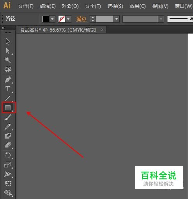Open the 效果(C) menu
This screenshot has width=193, height=199.
pyautogui.click(x=138, y=6)
